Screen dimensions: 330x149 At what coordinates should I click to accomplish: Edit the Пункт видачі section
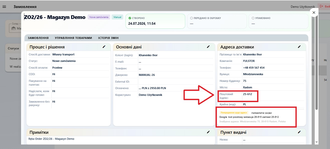click(x=299, y=132)
